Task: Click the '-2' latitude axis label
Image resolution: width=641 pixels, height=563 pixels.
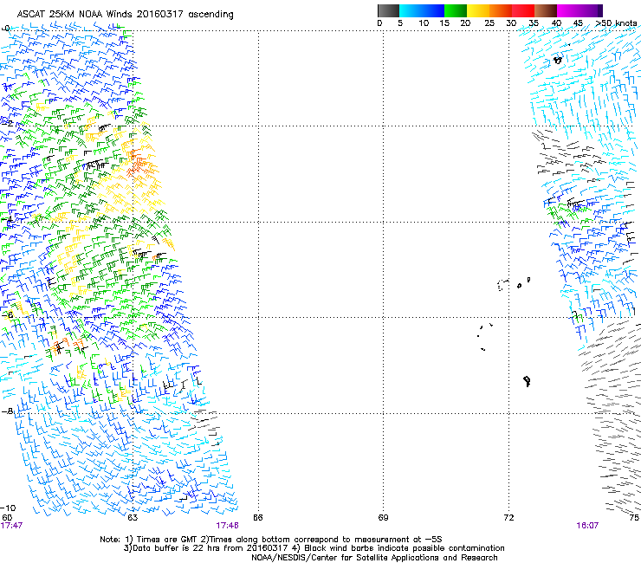Action: (x=8, y=123)
